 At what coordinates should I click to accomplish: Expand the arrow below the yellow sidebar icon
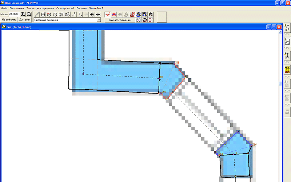[x=287, y=76]
